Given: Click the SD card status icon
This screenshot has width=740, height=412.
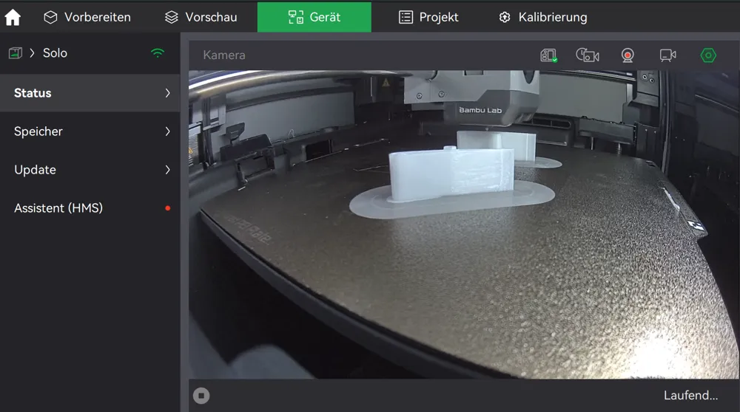Looking at the screenshot, I should pos(548,55).
